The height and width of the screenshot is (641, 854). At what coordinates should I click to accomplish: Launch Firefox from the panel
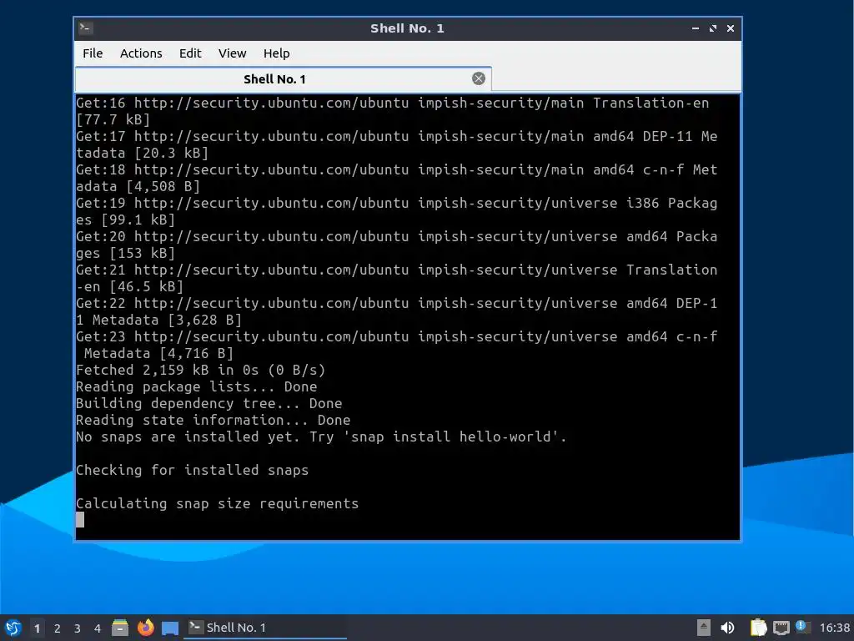click(145, 628)
